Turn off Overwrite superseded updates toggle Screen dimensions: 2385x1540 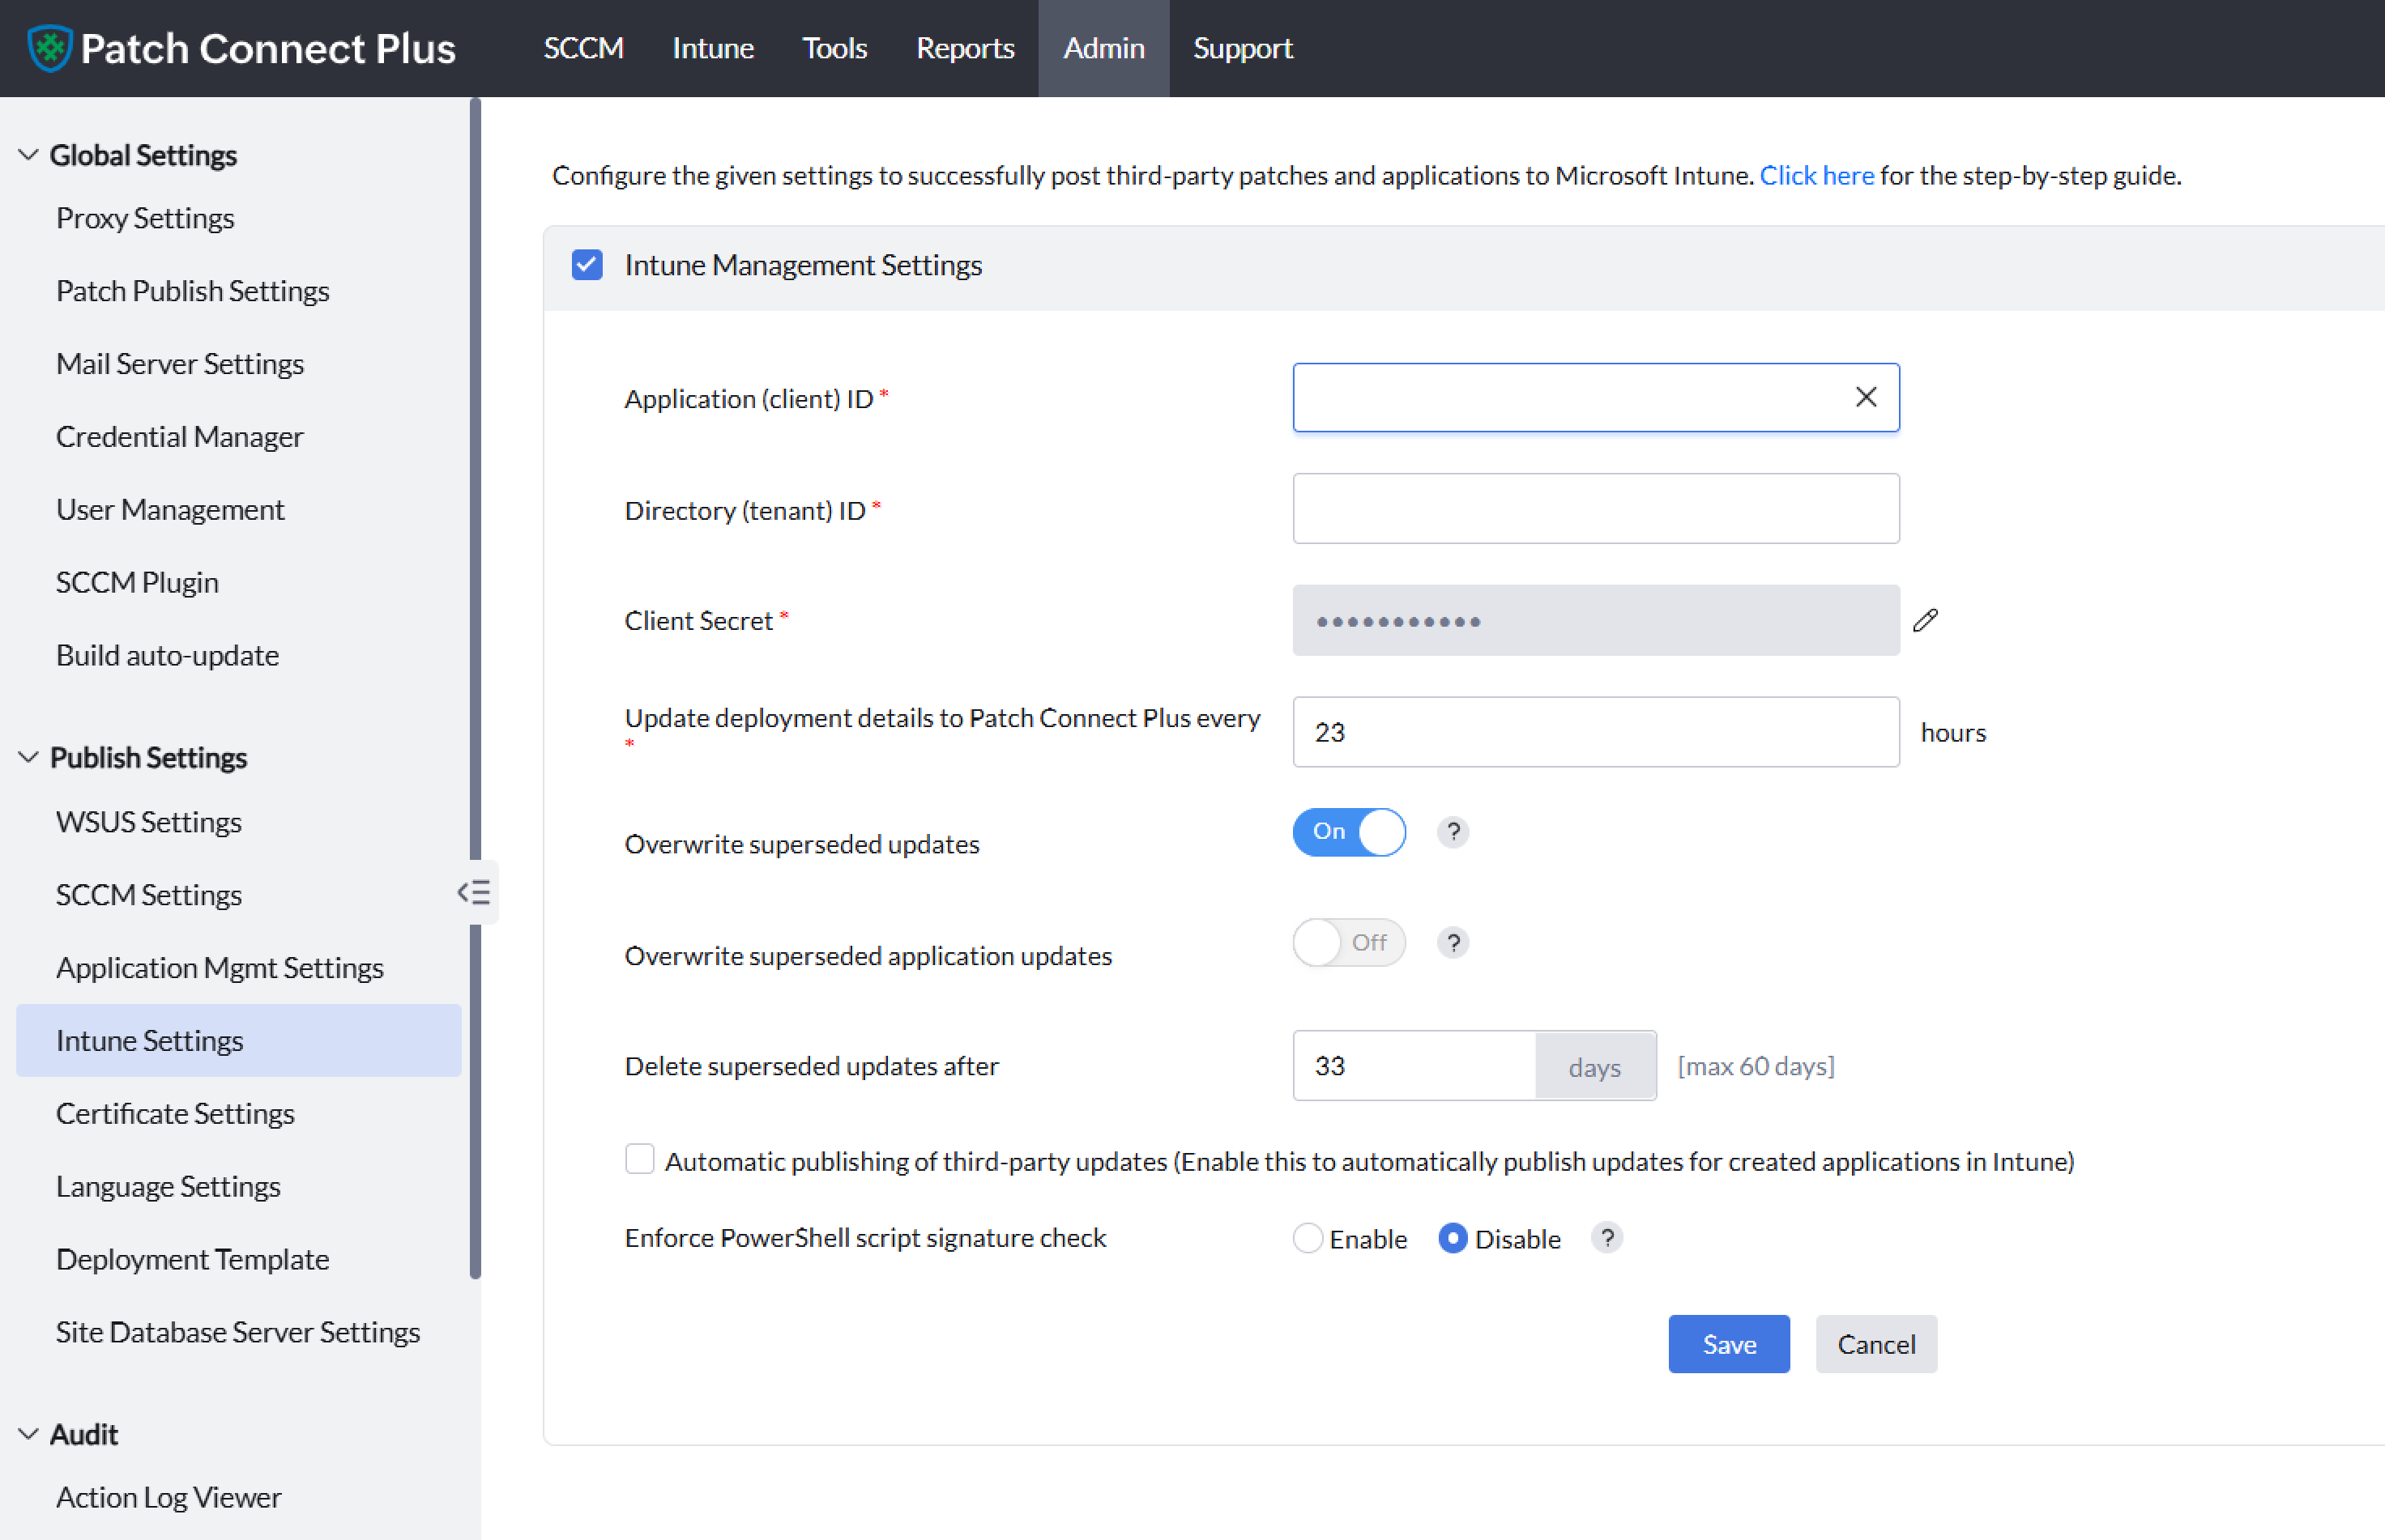point(1349,832)
